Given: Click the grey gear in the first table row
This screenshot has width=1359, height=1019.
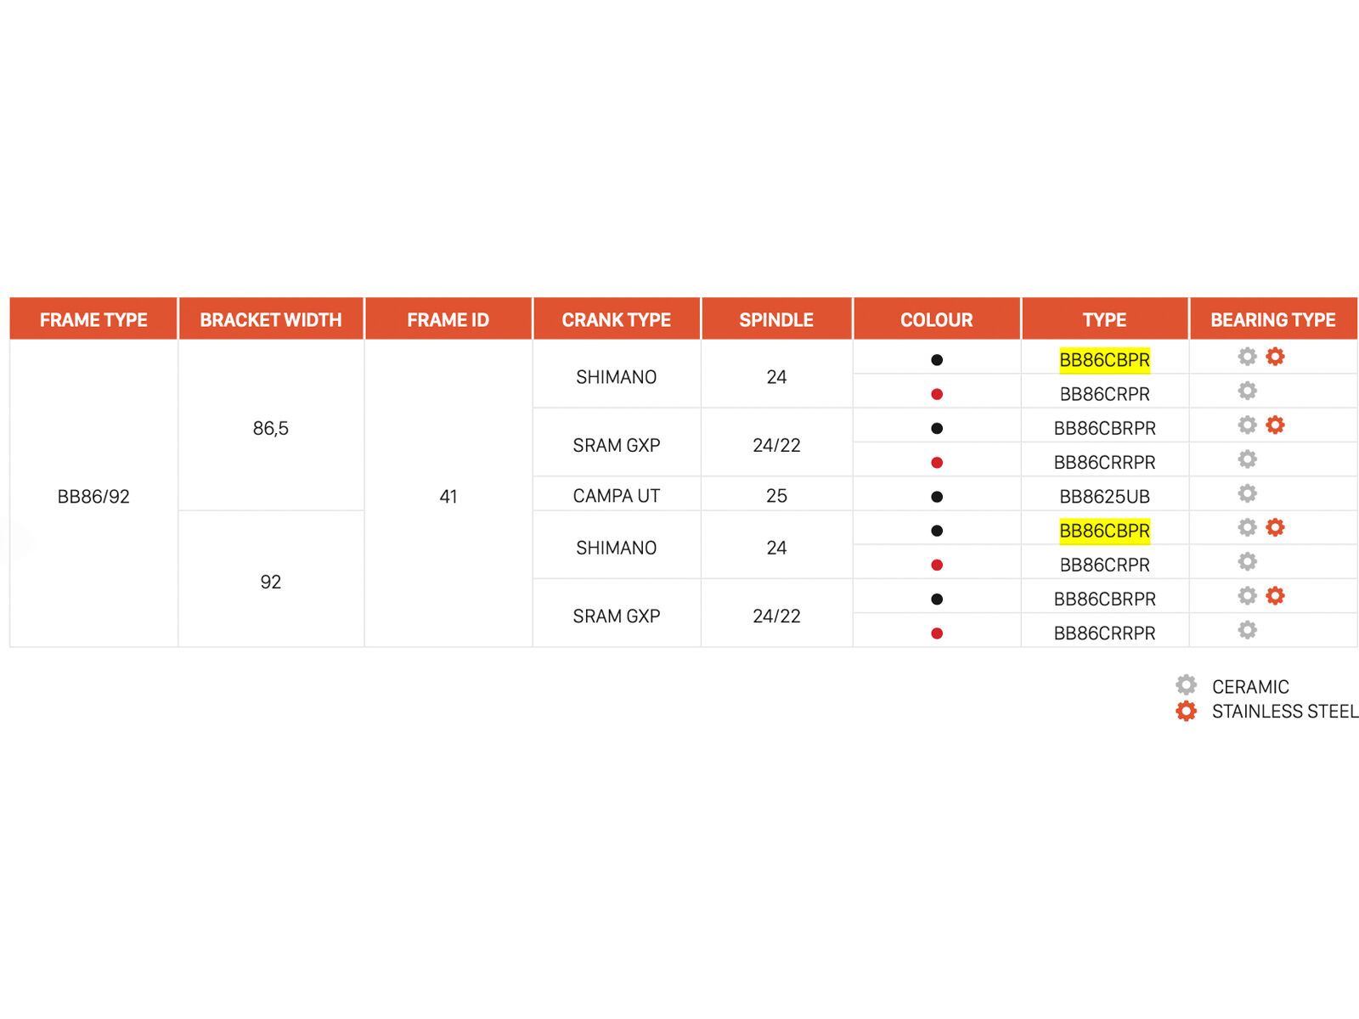Looking at the screenshot, I should pos(1247,357).
